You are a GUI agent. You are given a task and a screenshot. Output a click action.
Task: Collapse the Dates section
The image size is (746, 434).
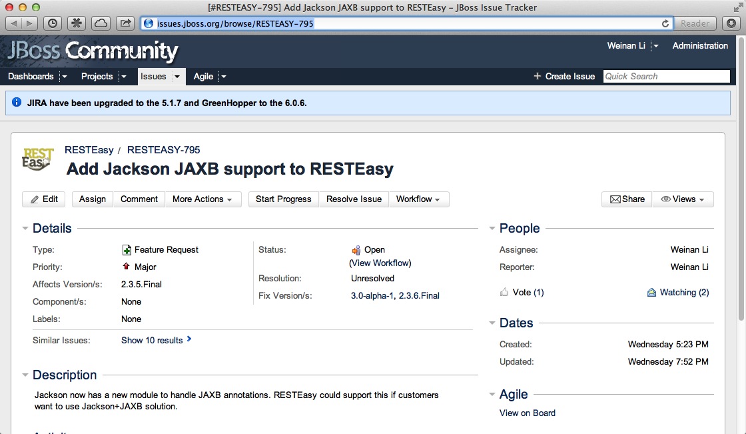click(x=492, y=323)
